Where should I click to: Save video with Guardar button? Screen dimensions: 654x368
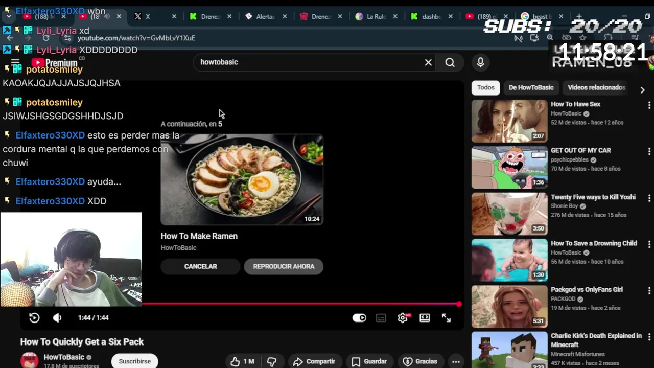click(369, 361)
